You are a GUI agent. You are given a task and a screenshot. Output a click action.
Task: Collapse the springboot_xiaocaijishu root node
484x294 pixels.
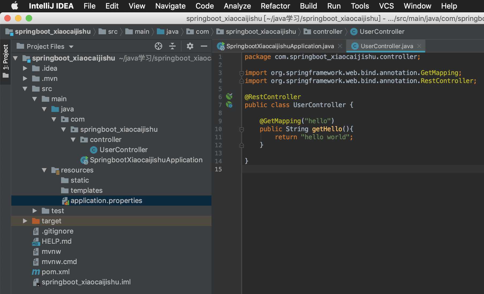point(16,58)
